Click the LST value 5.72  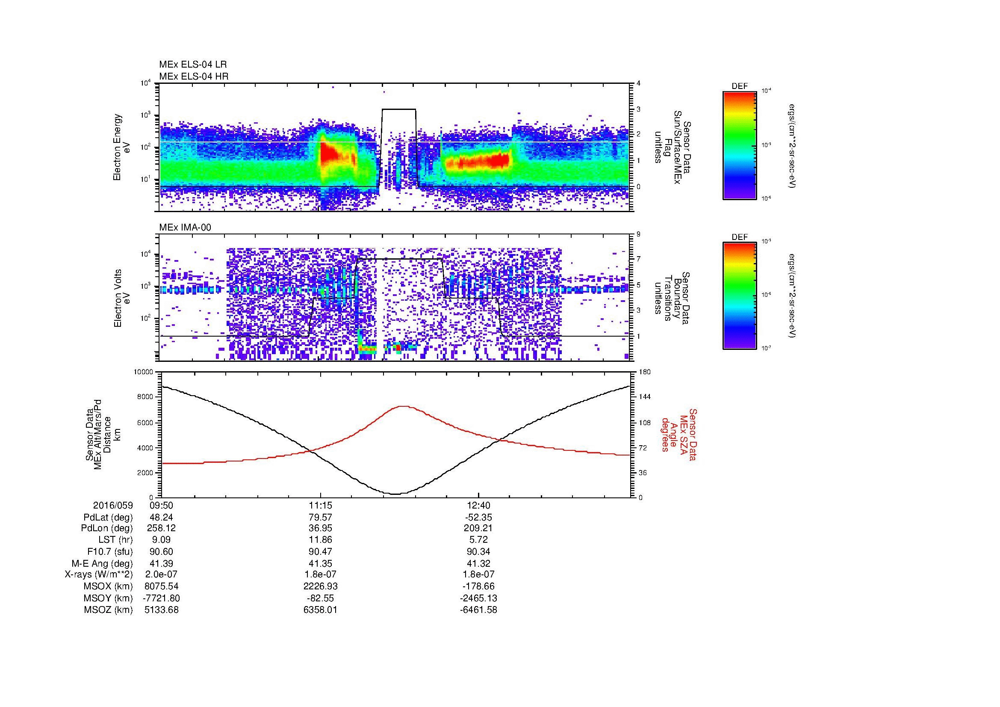(x=478, y=539)
